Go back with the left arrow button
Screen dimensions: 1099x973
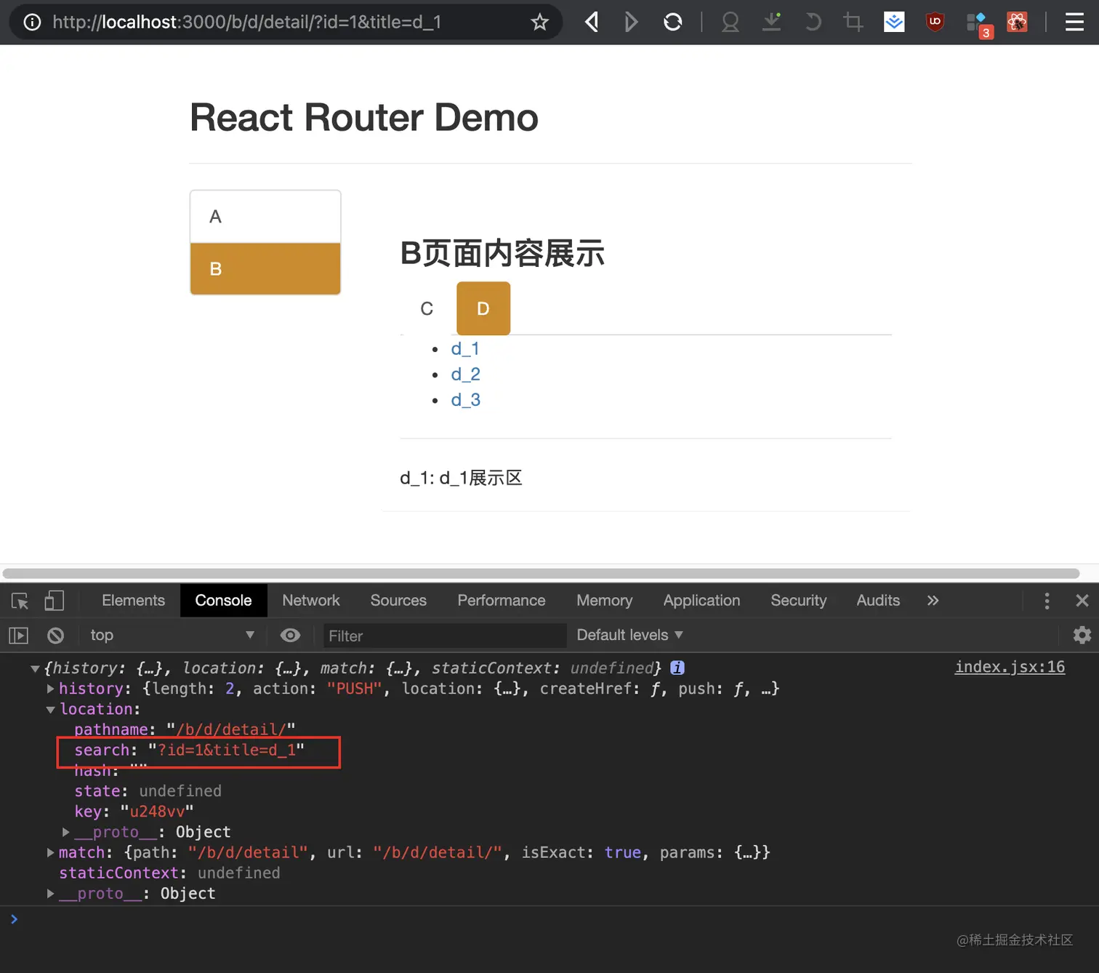tap(592, 22)
